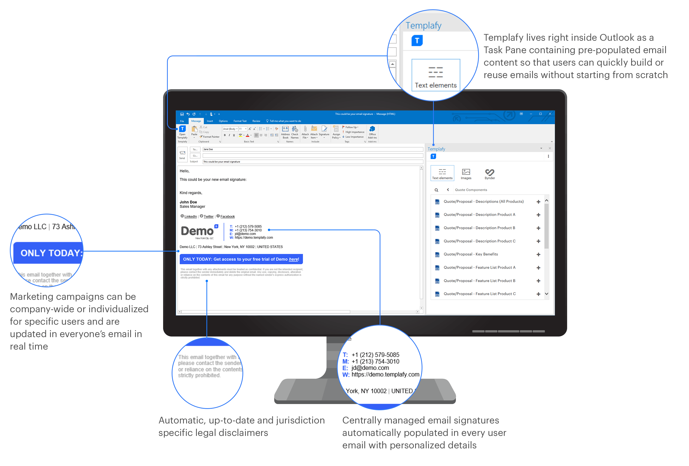Toggle align left paragraph alignment
The image size is (689, 466).
pos(256,135)
